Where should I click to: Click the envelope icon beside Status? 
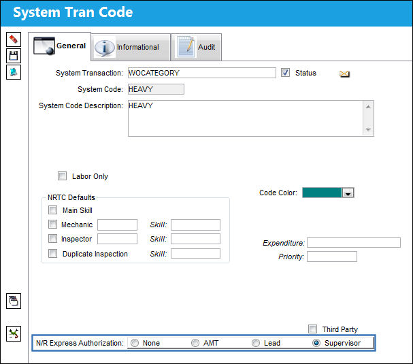click(x=344, y=73)
